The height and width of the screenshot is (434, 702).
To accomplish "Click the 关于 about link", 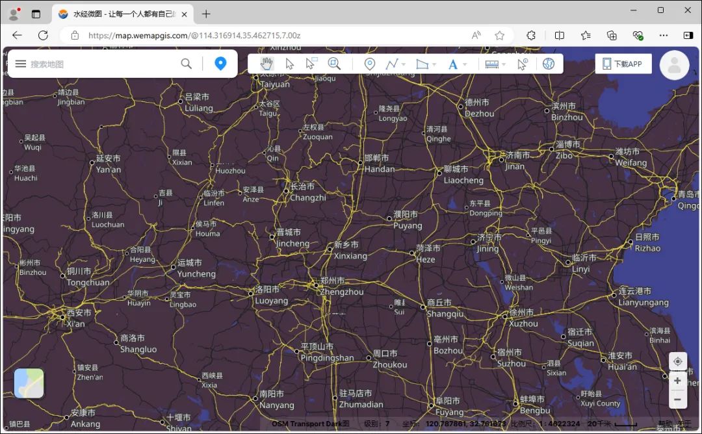I will pyautogui.click(x=684, y=423).
